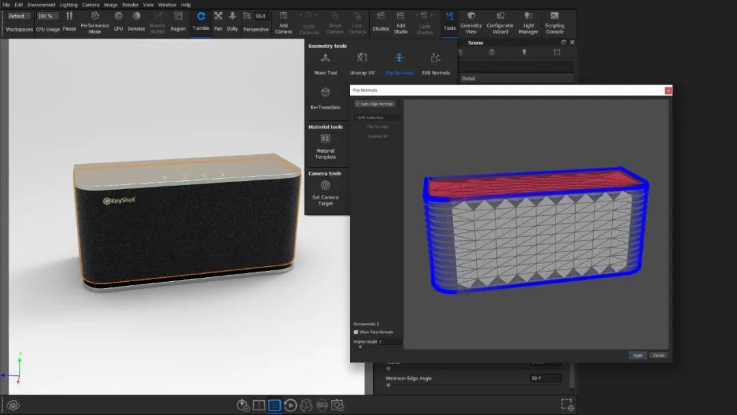Screen dimensions: 737x415
Task: Toggle the Show Face Normals checkbox
Action: click(356, 332)
